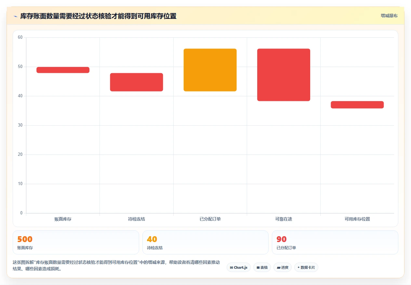Open the 90 已分配订单 data card

pos(335,242)
